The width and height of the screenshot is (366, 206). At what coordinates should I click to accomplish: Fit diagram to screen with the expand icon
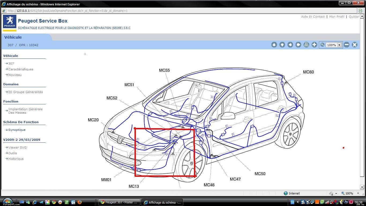click(x=354, y=45)
